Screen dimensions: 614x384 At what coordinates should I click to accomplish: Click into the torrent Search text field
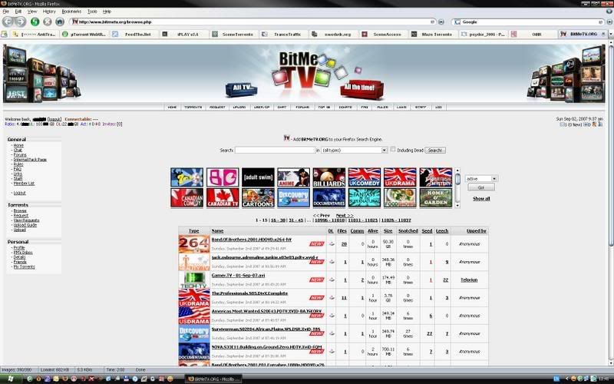(x=275, y=150)
